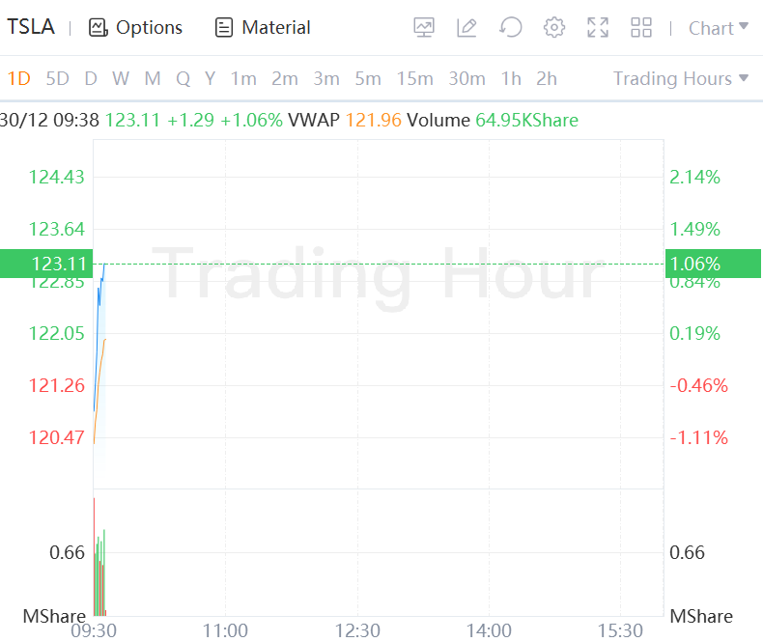Image resolution: width=763 pixels, height=642 pixels.
Task: Click the TSLA ticker symbol
Action: [x=31, y=28]
